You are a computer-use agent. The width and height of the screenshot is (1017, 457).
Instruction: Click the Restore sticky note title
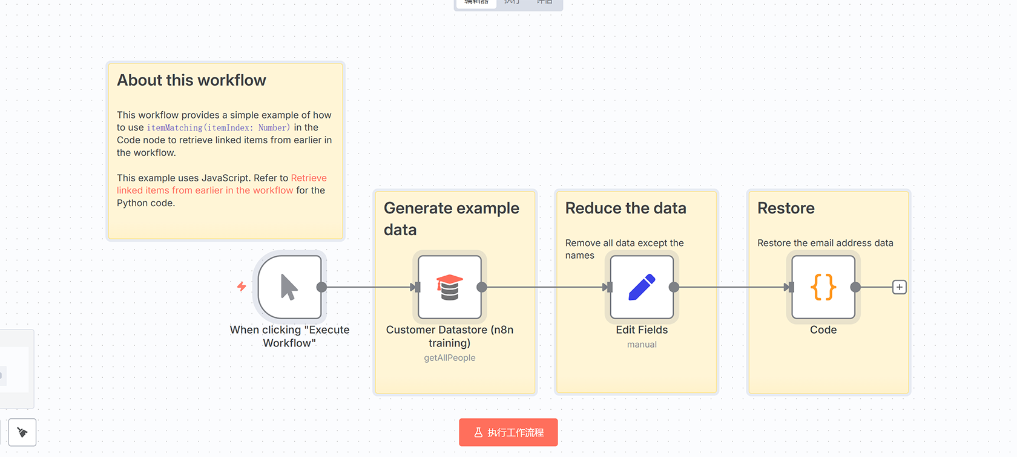(786, 208)
